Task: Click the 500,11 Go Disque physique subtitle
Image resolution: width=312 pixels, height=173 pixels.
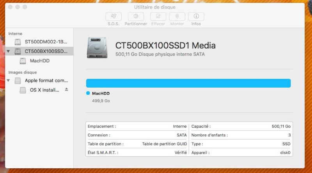Action: (x=160, y=54)
